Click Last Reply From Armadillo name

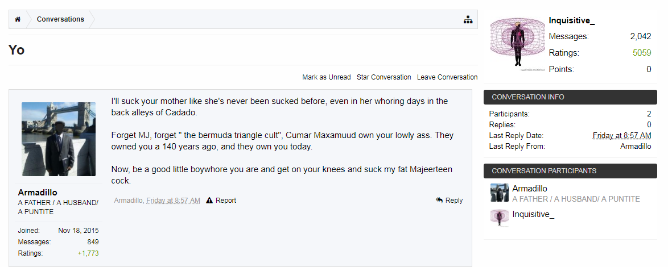pos(636,147)
